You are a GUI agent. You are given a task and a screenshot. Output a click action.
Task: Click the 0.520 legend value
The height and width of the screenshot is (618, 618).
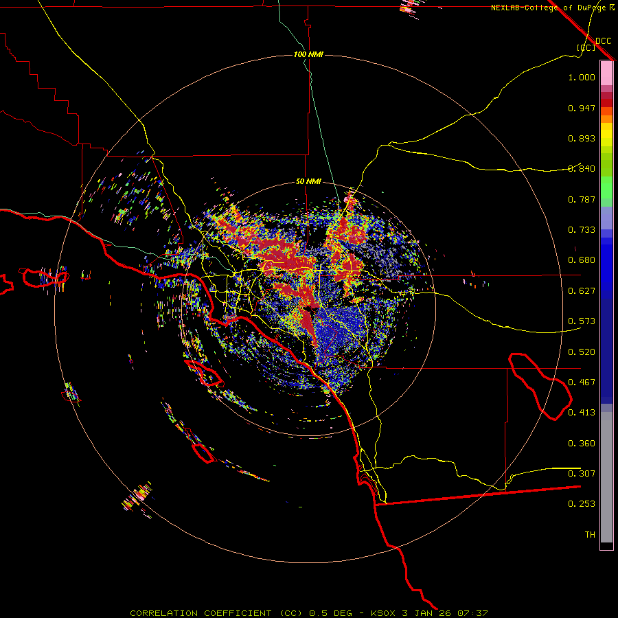[582, 352]
